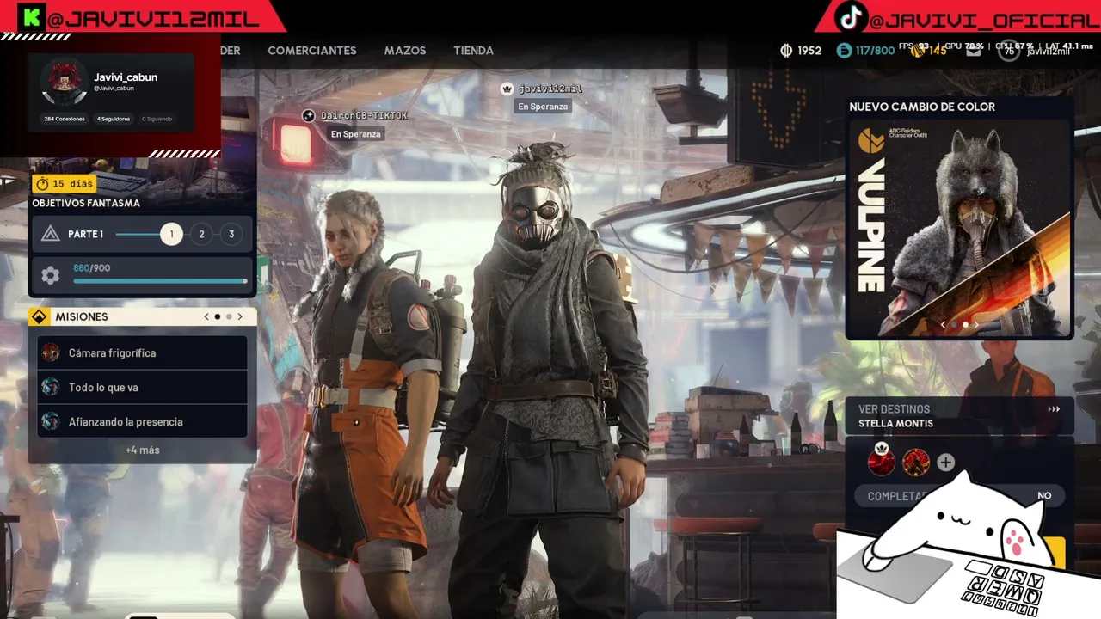Click the 880/900 progress bar
1101x619 pixels.
(x=160, y=281)
